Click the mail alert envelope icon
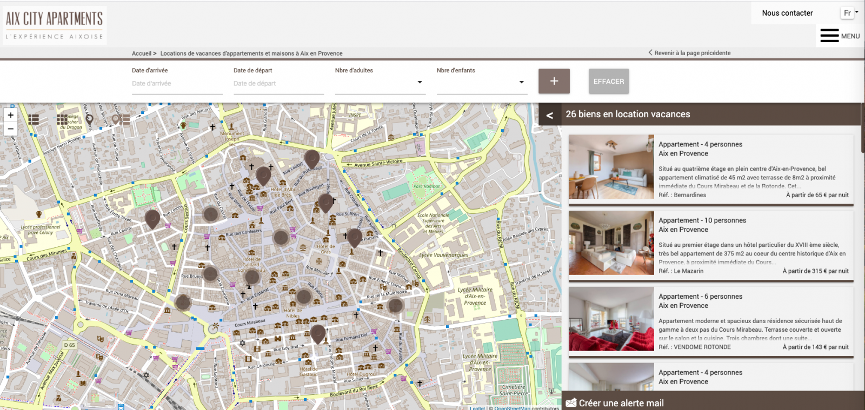This screenshot has width=865, height=410. (571, 403)
